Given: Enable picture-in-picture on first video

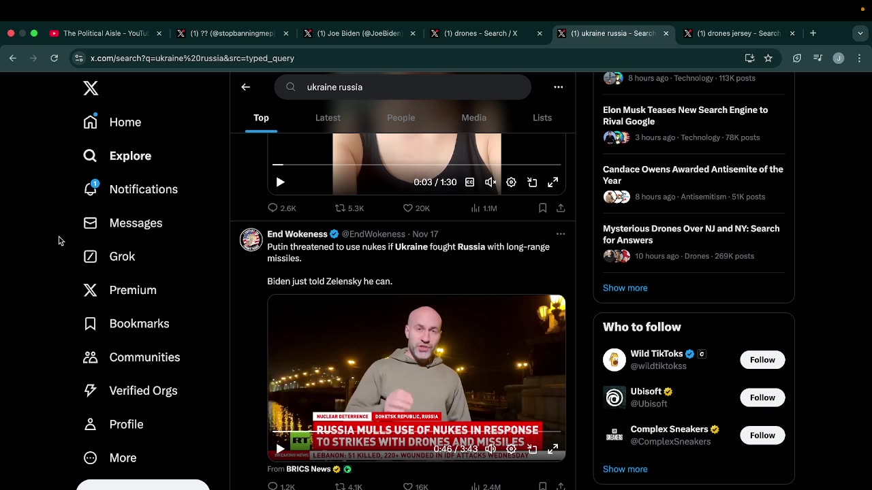Looking at the screenshot, I should tap(532, 182).
